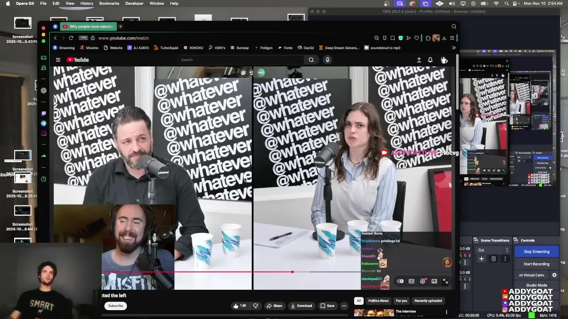Open the Bookmarks menu in menu bar
This screenshot has width=568, height=319.
tap(109, 4)
